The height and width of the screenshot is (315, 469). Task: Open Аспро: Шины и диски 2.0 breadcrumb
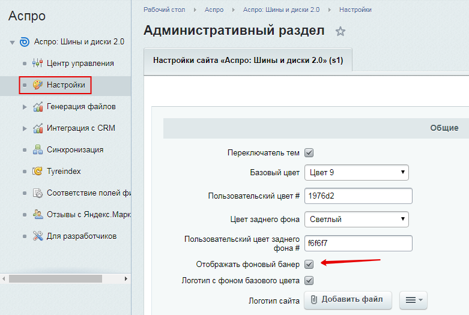pyautogui.click(x=281, y=10)
